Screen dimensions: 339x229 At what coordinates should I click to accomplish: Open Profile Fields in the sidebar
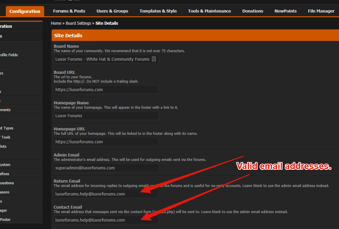click(21, 55)
